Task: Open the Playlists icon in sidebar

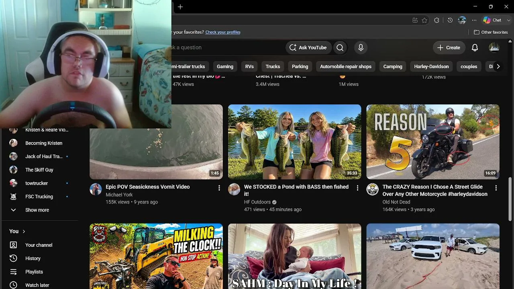Action: [13, 272]
